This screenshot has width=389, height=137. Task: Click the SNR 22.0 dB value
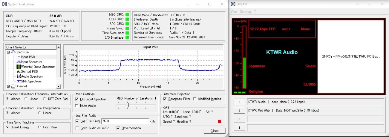pyautogui.click(x=56, y=16)
